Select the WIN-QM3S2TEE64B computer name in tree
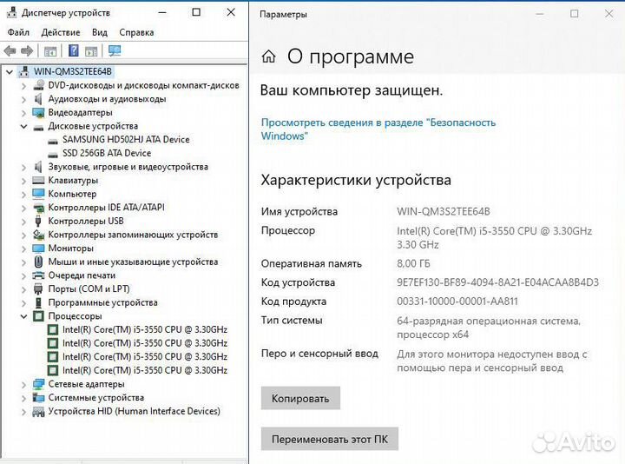This screenshot has height=464, width=625. point(73,71)
